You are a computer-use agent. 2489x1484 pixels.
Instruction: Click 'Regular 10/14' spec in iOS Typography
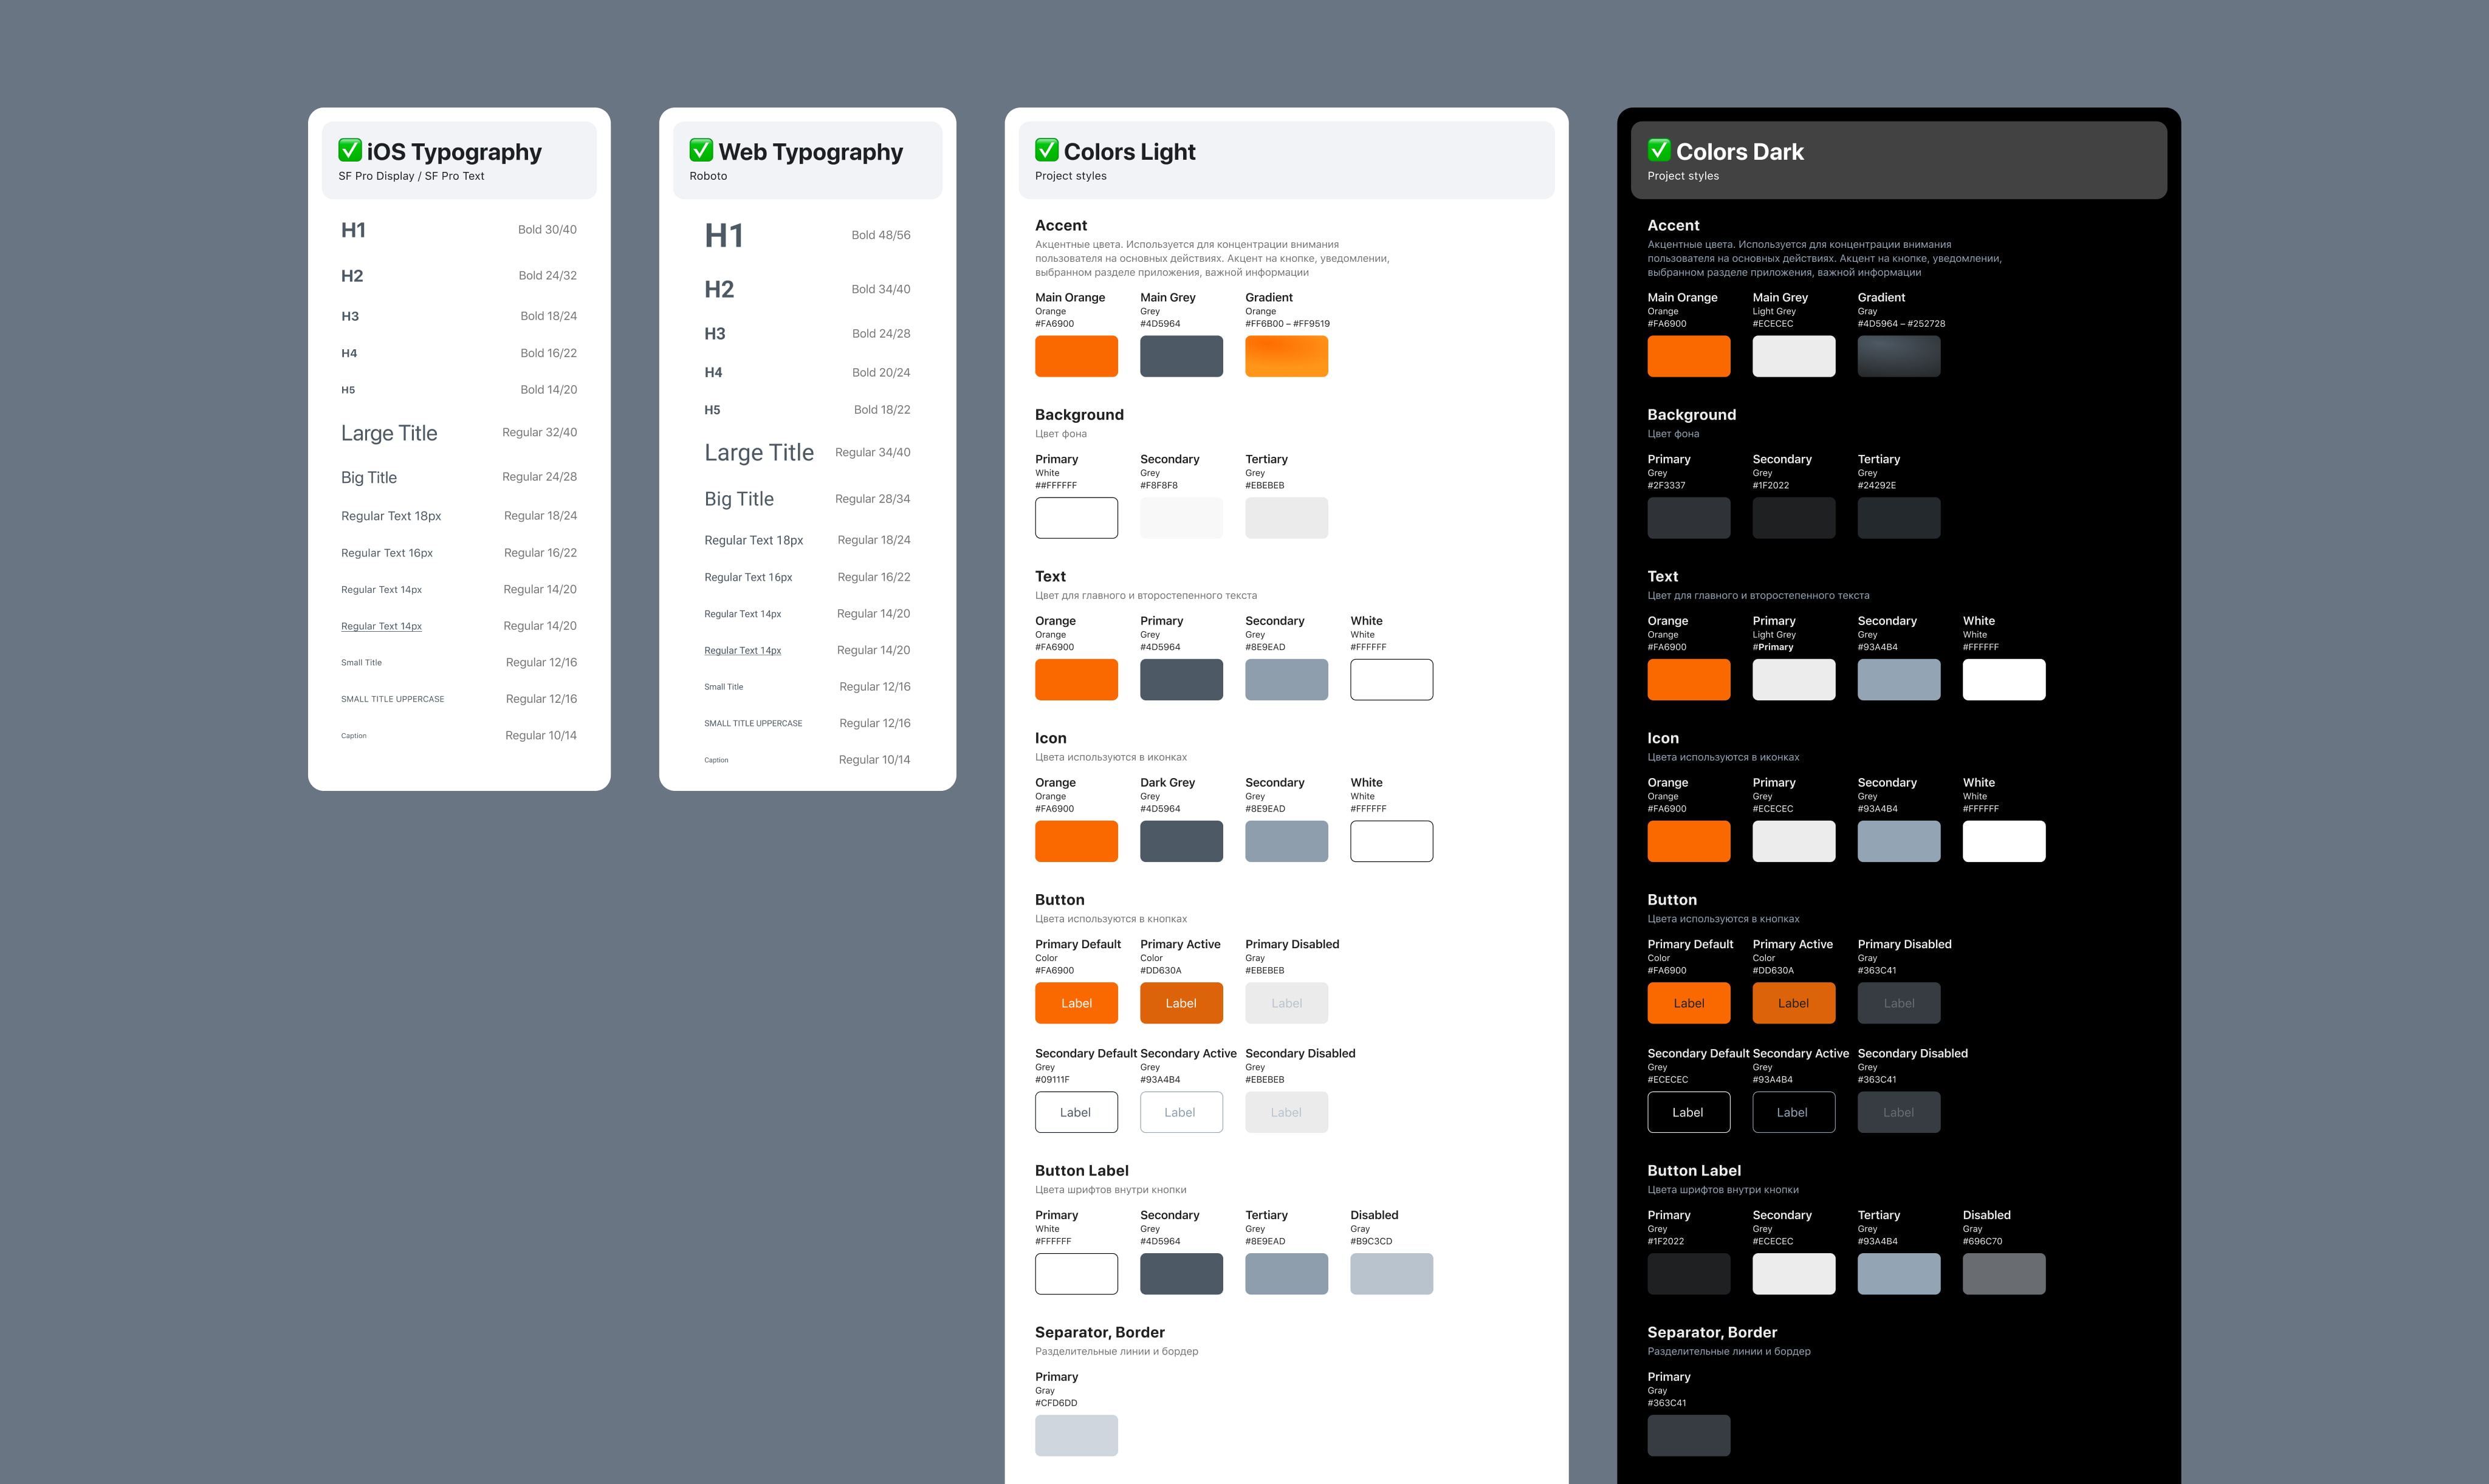click(x=541, y=735)
